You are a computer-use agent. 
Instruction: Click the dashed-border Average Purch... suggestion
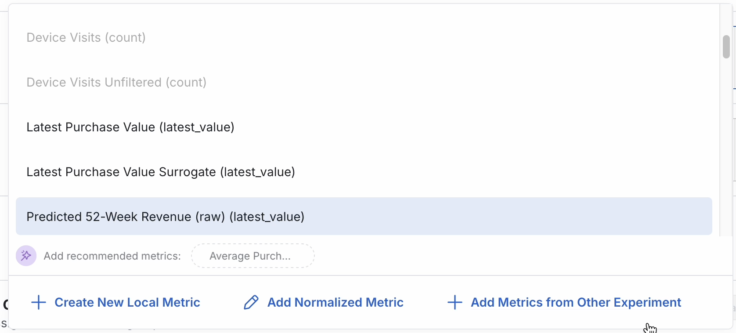point(253,256)
